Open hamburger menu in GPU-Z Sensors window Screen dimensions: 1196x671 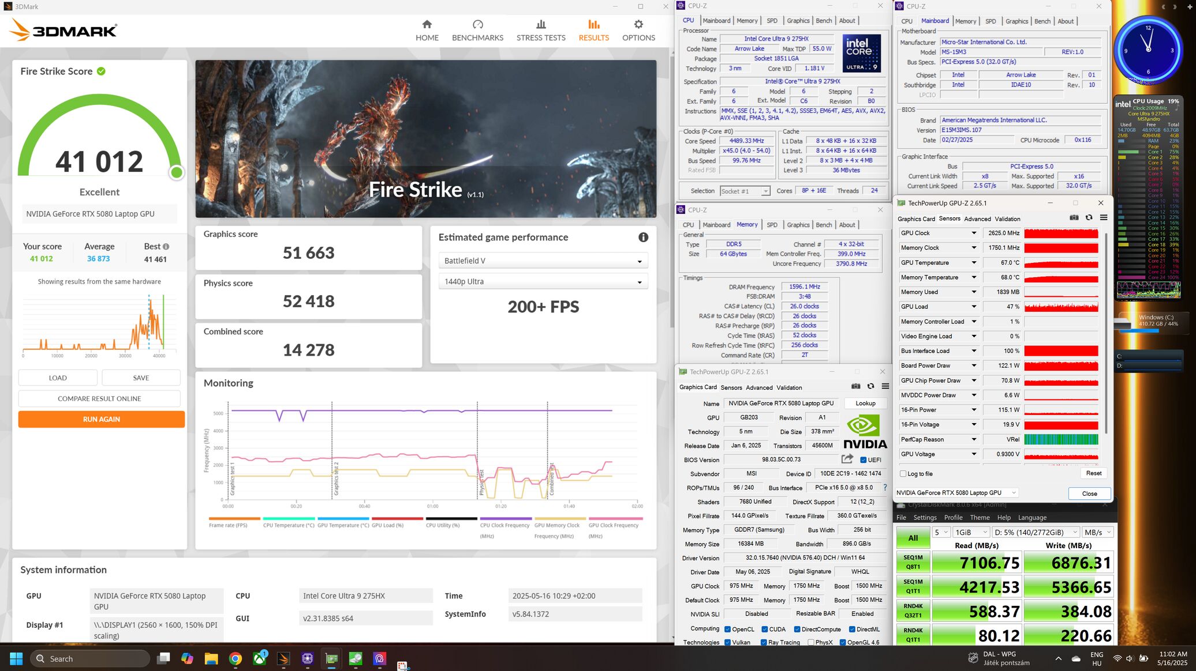tap(1103, 217)
